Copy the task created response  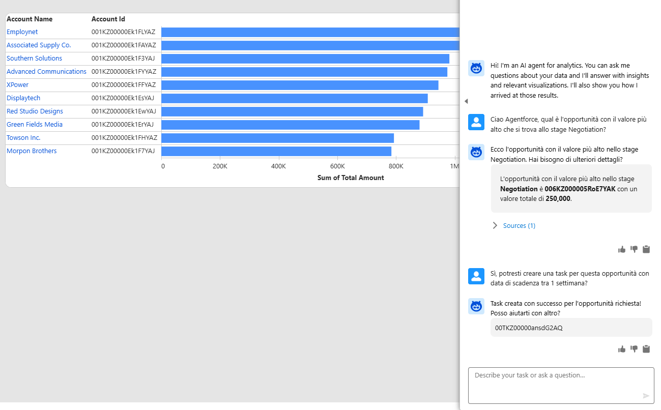tap(646, 349)
